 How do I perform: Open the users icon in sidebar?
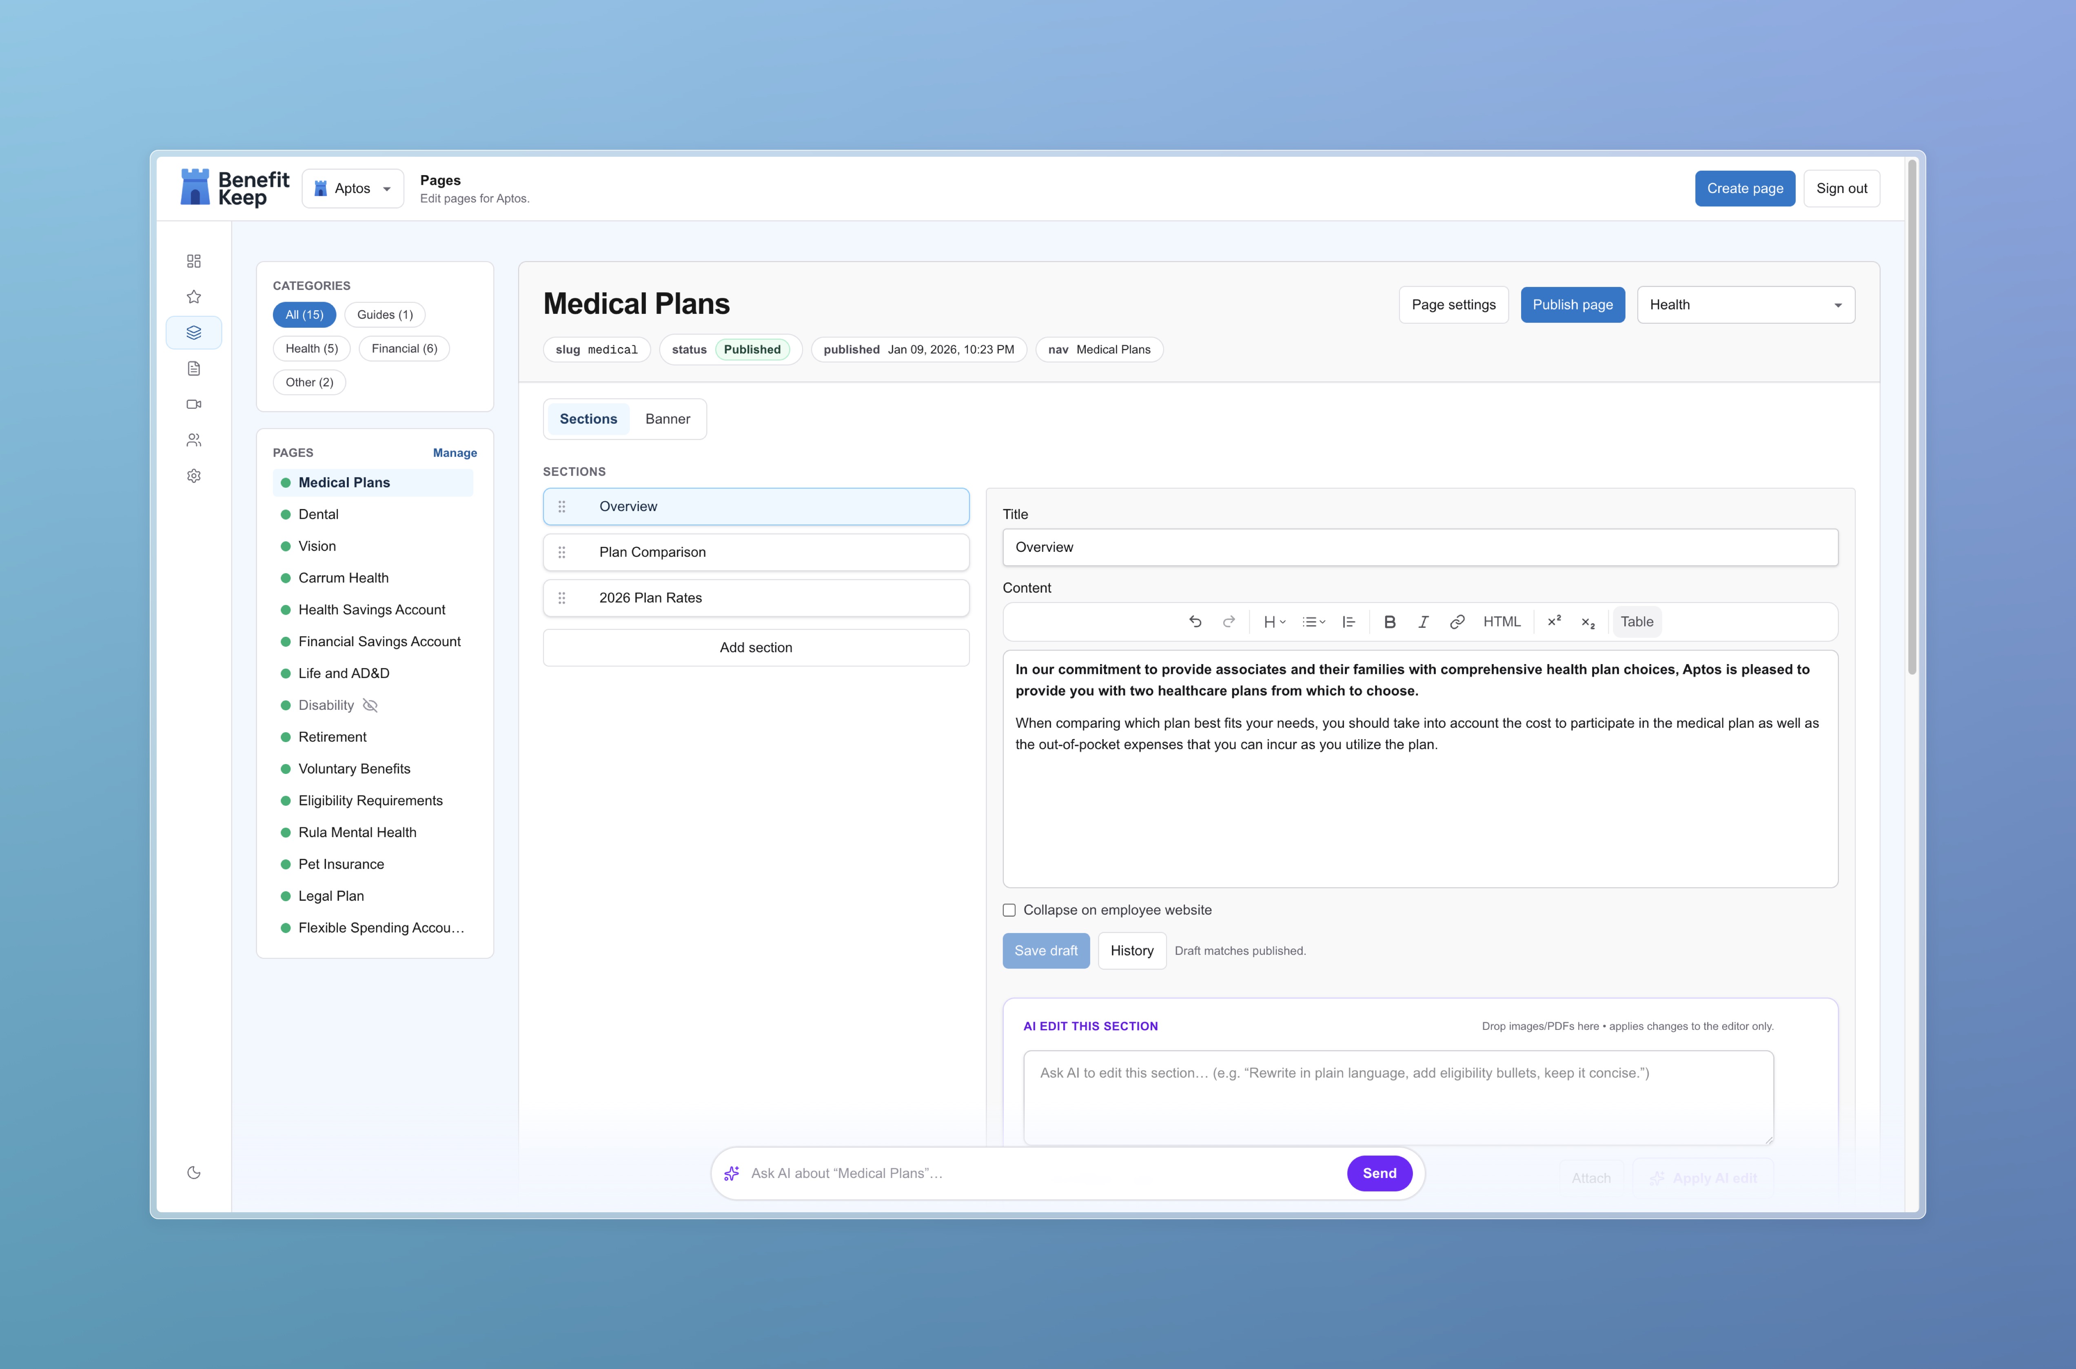194,440
